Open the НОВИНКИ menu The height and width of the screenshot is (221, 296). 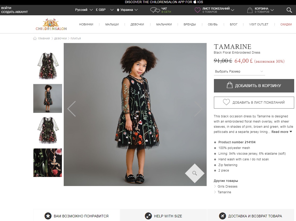click(x=86, y=24)
